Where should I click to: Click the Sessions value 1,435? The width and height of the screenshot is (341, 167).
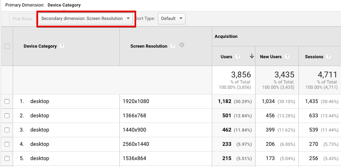click(312, 101)
